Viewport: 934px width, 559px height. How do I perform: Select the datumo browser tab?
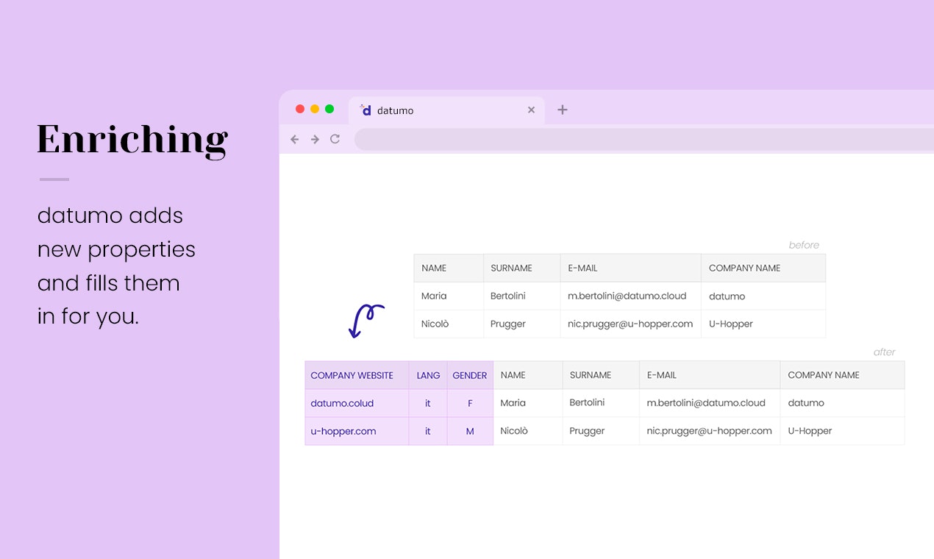point(446,110)
